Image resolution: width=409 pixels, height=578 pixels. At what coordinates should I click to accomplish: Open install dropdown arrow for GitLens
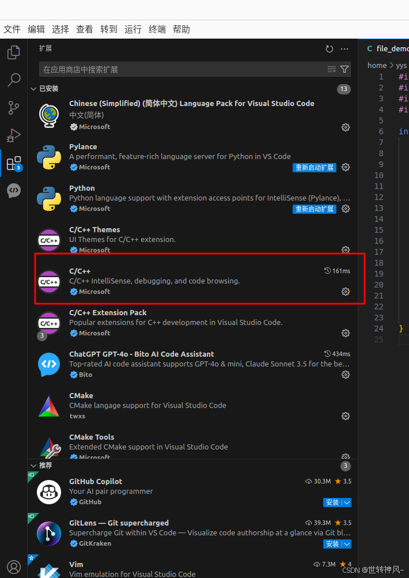[x=347, y=544]
